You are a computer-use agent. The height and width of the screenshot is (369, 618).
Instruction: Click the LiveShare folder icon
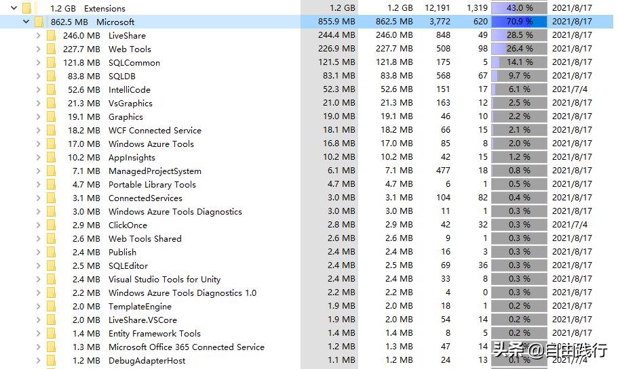click(51, 35)
